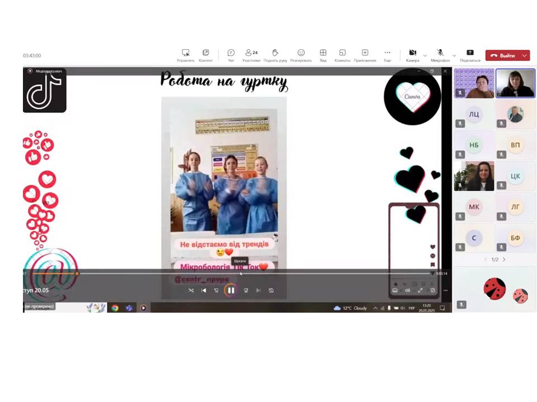
Task: Select the ЦК participant tile
Action: [x=515, y=176]
